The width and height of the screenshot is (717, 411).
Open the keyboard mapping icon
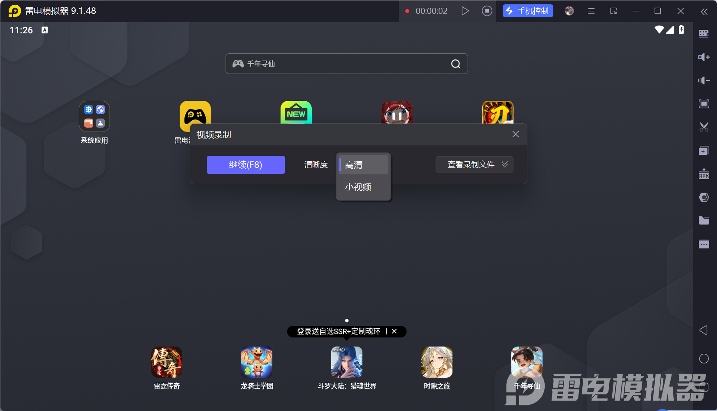pos(704,34)
